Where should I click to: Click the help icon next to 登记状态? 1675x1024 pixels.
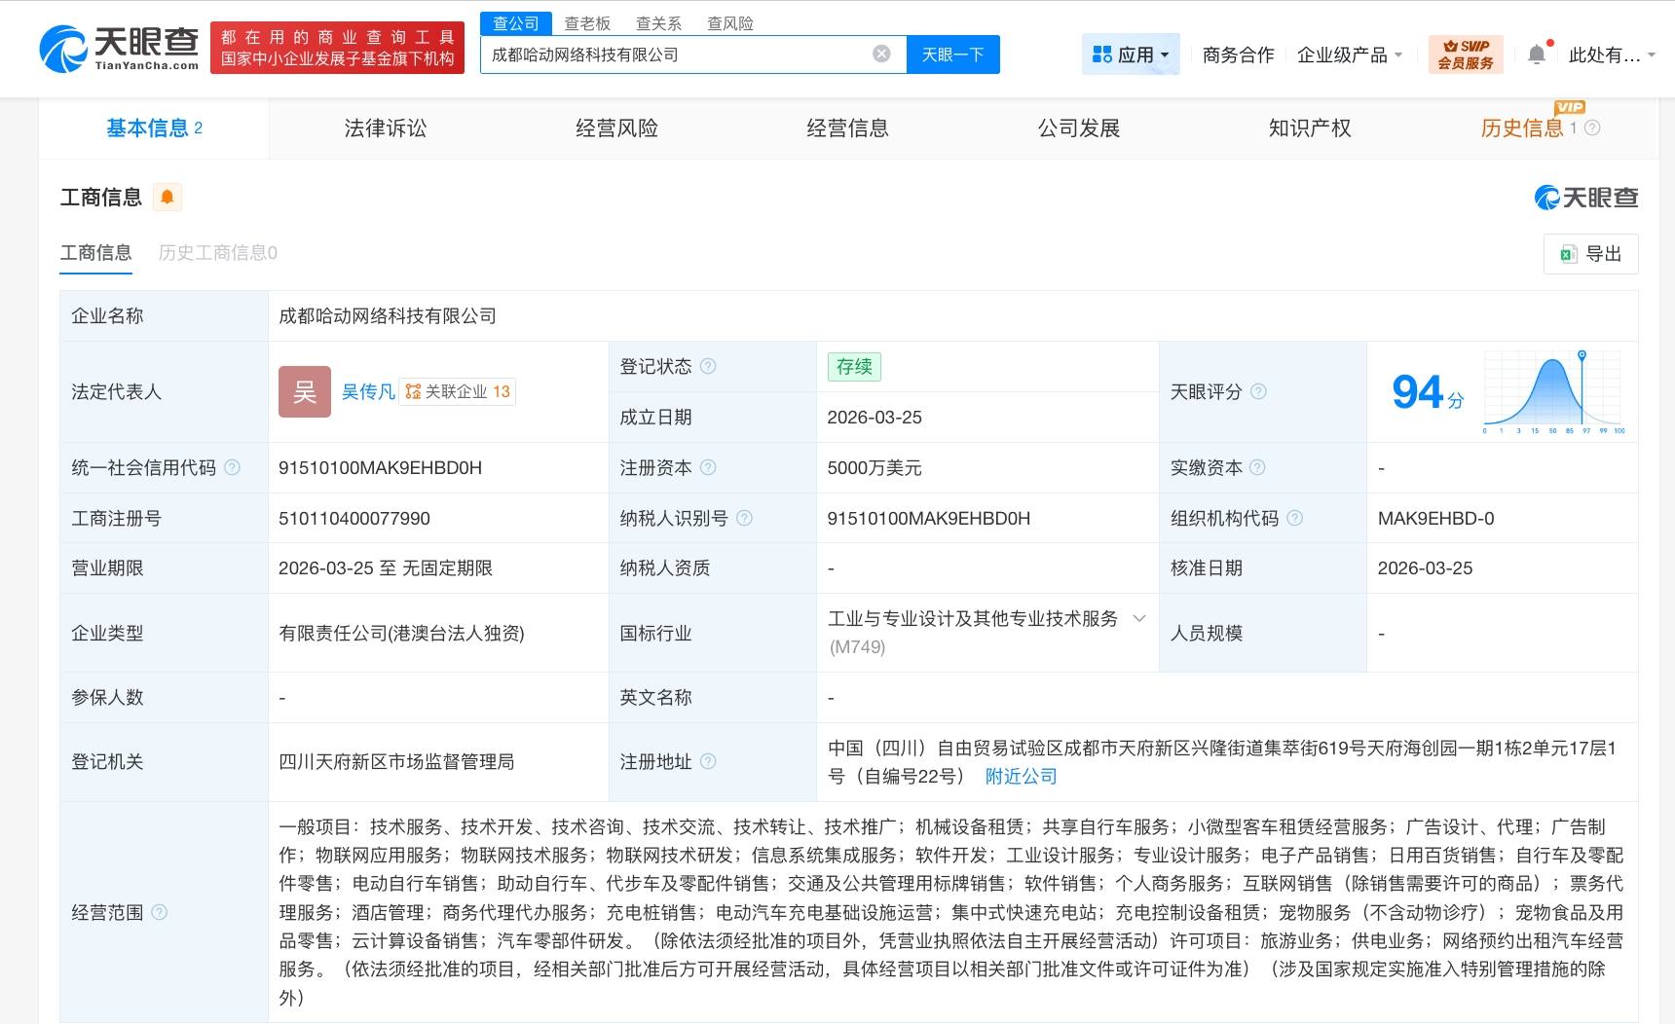(708, 366)
